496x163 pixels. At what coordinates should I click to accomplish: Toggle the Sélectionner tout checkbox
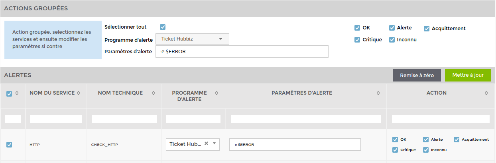(163, 27)
